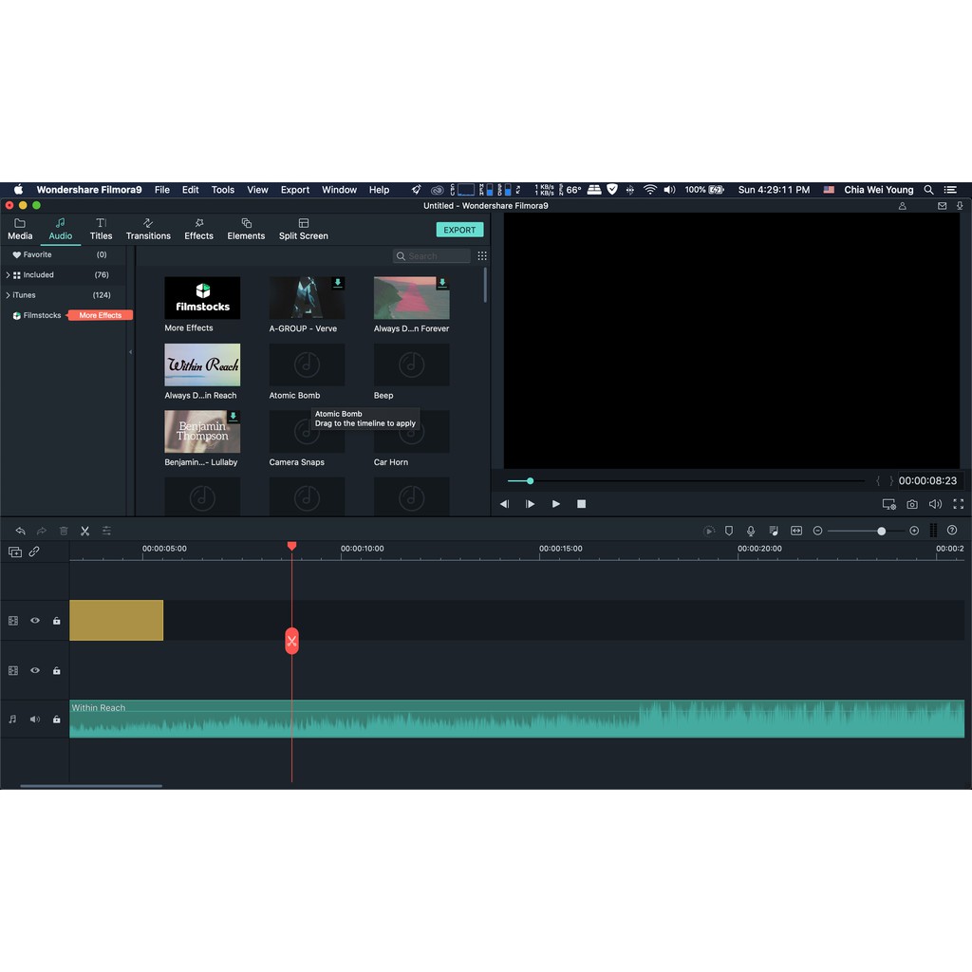Click the record voiceover microphone icon
This screenshot has height=972, width=972.
point(751,531)
